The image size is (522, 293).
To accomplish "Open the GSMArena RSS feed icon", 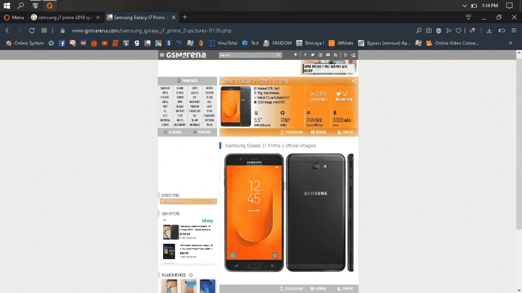I will [x=336, y=55].
